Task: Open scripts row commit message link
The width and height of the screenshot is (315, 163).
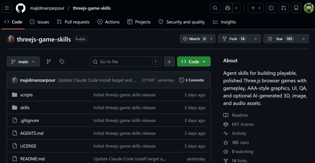Action: [x=124, y=95]
